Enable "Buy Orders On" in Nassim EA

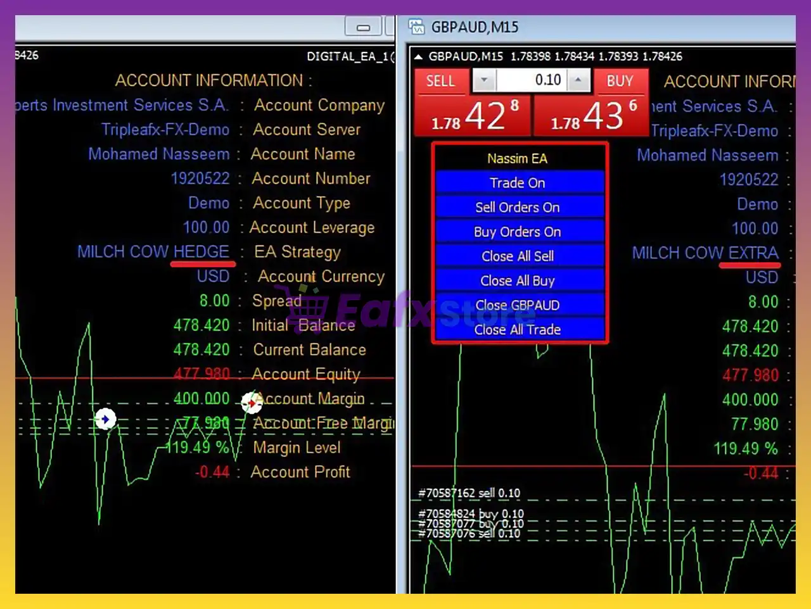tap(518, 232)
